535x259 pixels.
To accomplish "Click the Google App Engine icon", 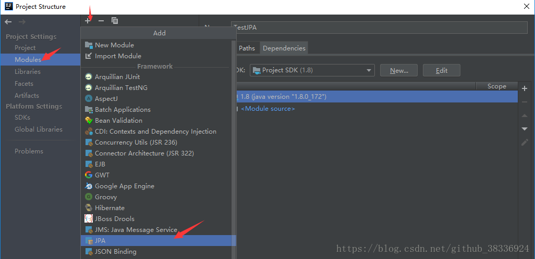I will (89, 186).
